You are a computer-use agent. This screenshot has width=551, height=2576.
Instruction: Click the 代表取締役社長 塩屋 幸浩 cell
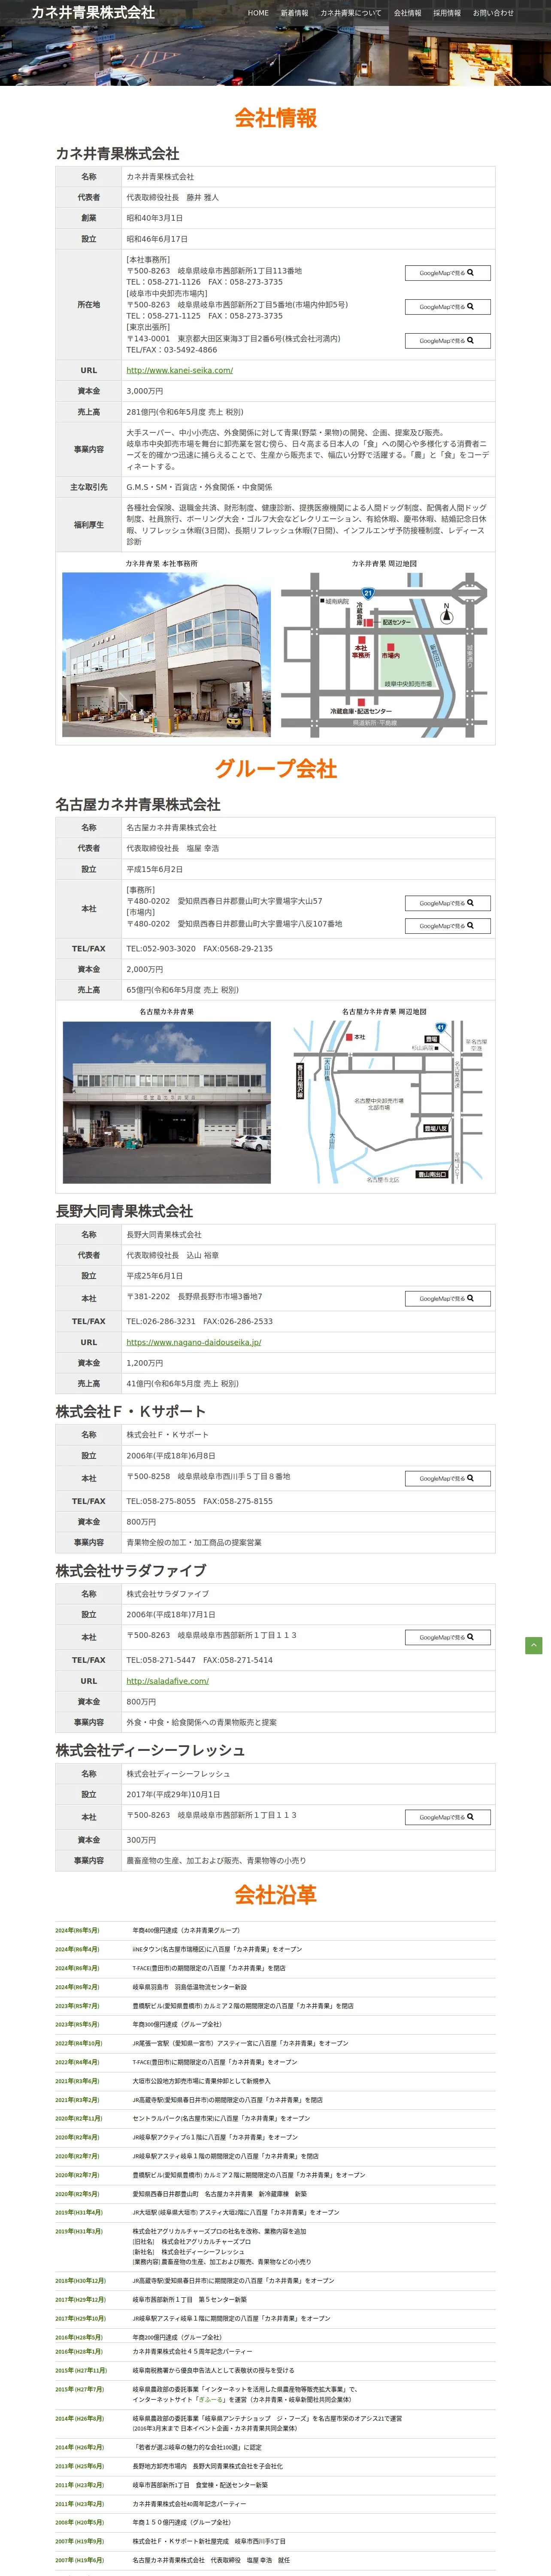[308, 848]
